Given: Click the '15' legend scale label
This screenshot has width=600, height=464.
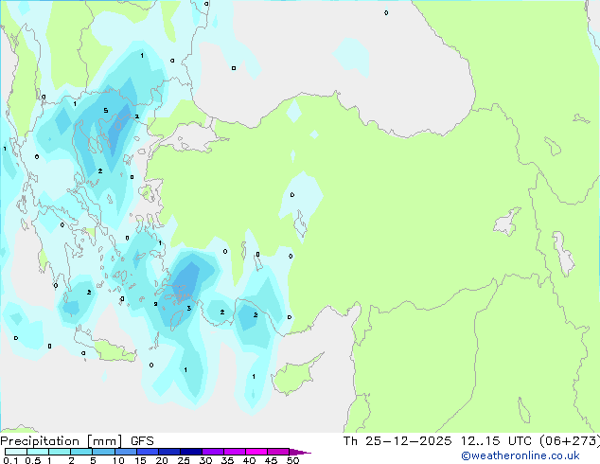Looking at the screenshot, I should pos(140,460).
